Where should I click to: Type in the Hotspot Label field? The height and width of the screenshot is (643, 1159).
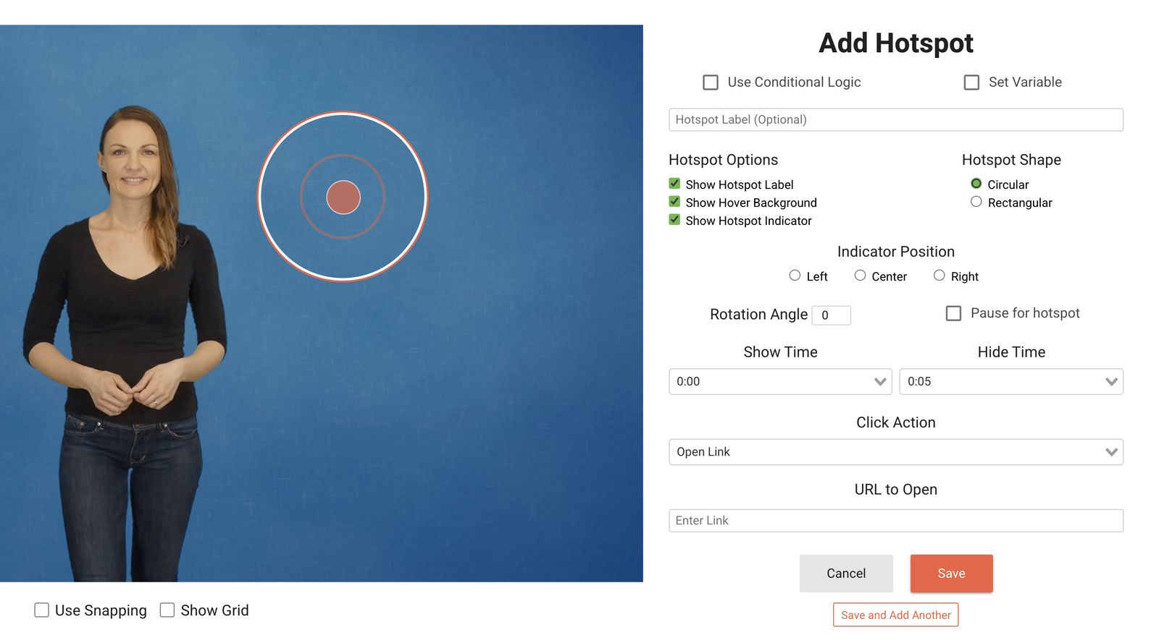pos(895,120)
